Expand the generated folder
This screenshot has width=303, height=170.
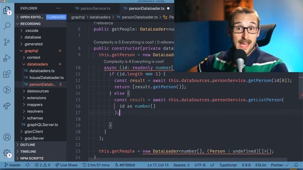point(41,44)
